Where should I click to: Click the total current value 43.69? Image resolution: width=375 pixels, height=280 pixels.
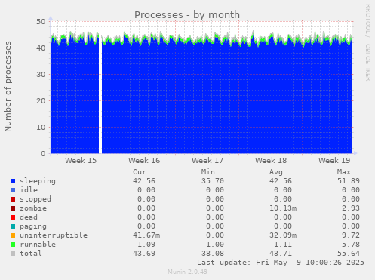144,254
